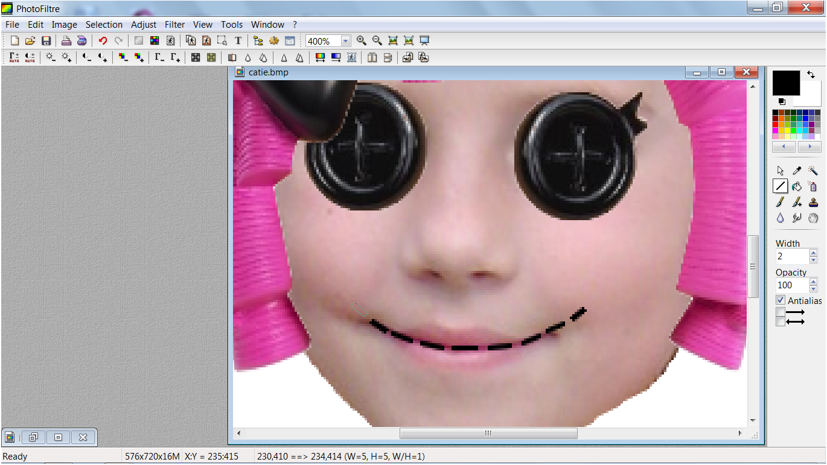Viewport: 827px width, 465px height.
Task: Select the Clone Stamp tool
Action: pos(813,202)
